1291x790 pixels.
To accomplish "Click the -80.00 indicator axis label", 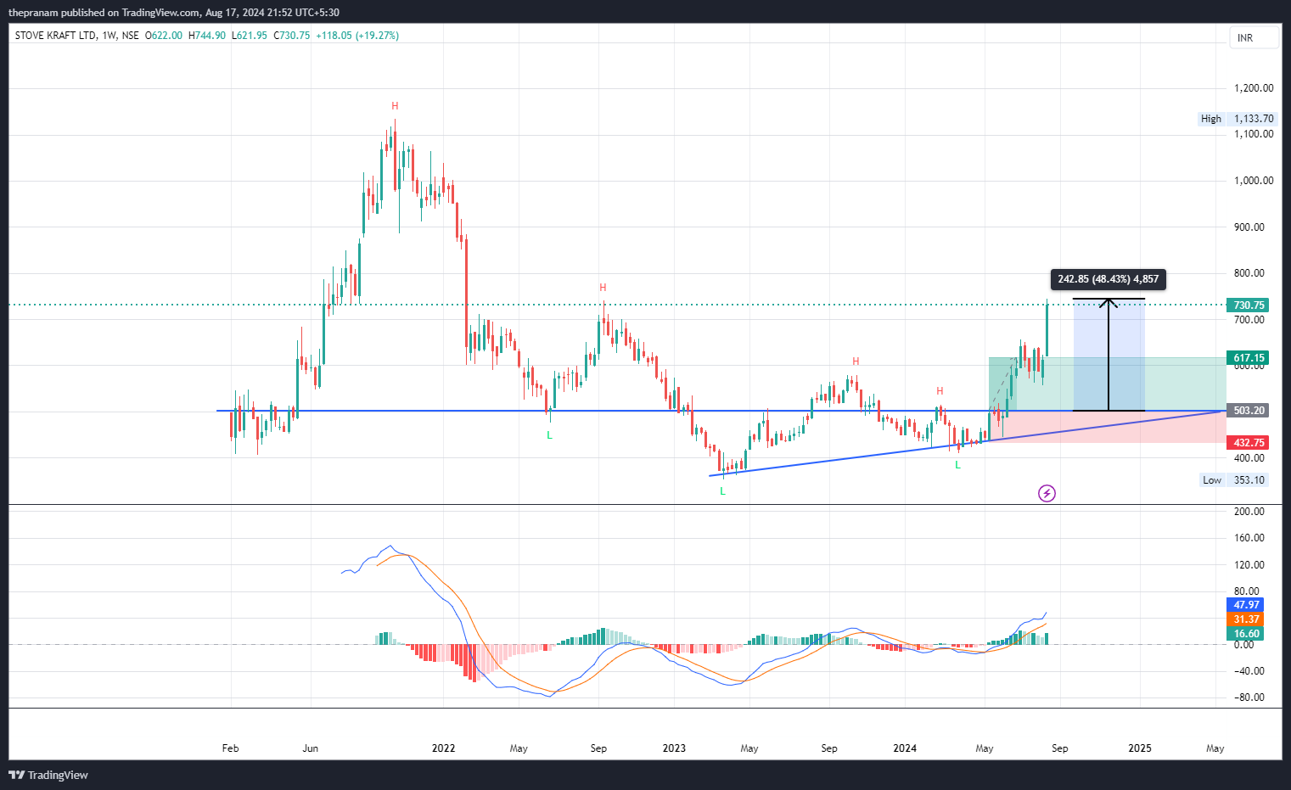I will (x=1248, y=698).
